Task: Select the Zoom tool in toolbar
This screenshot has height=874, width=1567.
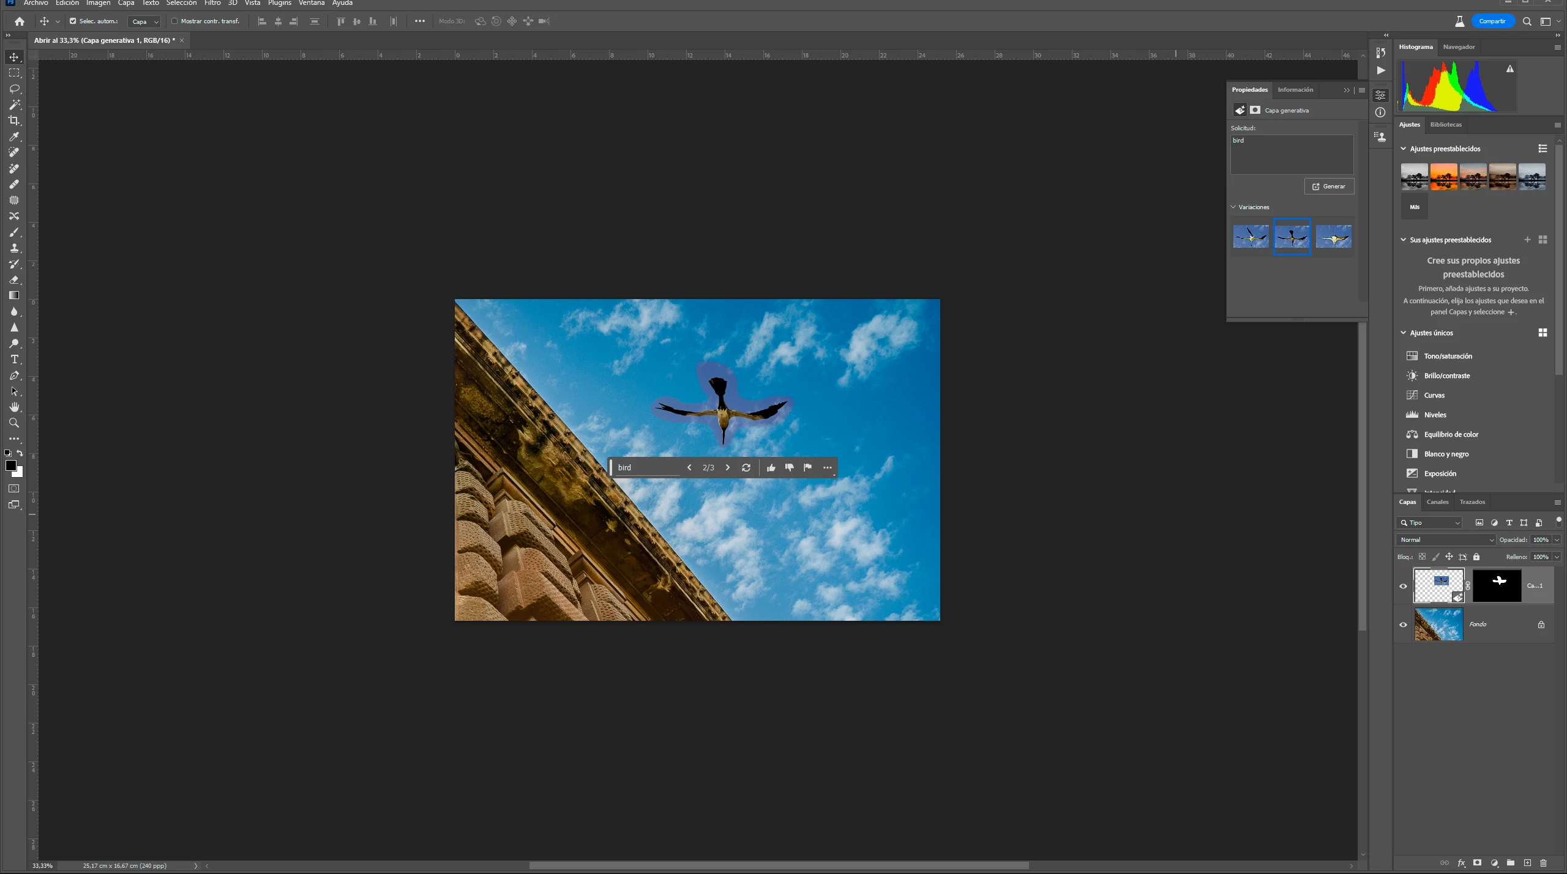Action: click(x=14, y=423)
